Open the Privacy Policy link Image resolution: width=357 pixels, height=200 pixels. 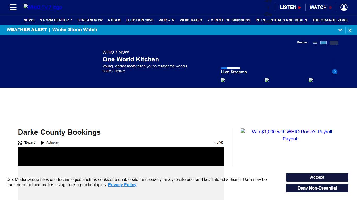pyautogui.click(x=122, y=185)
